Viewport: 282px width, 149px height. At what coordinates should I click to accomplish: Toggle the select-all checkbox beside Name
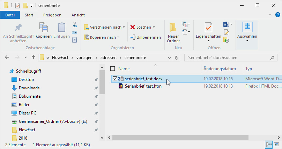(113, 69)
